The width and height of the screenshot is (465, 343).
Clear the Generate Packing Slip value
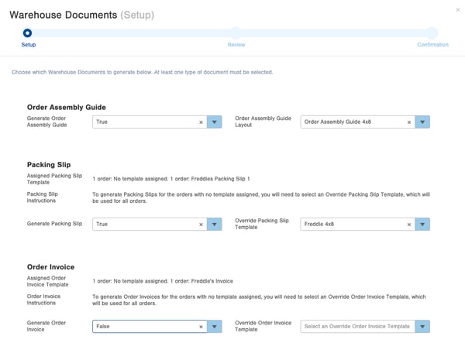tap(201, 225)
